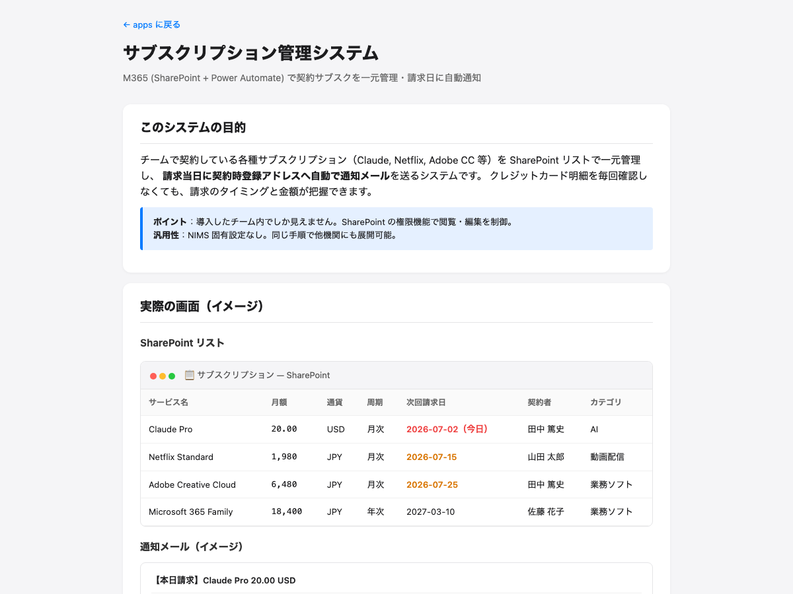This screenshot has height=594, width=793.
Task: Click the red date 2026-07-02（今日）
Action: (x=447, y=429)
